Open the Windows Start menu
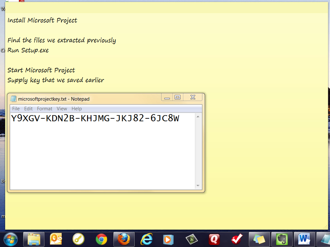The width and height of the screenshot is (330, 247). coord(10,239)
